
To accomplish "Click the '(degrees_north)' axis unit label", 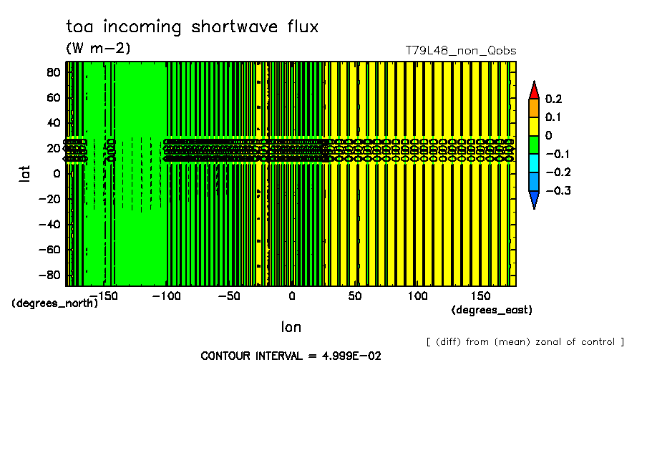I will pyautogui.click(x=54, y=303).
